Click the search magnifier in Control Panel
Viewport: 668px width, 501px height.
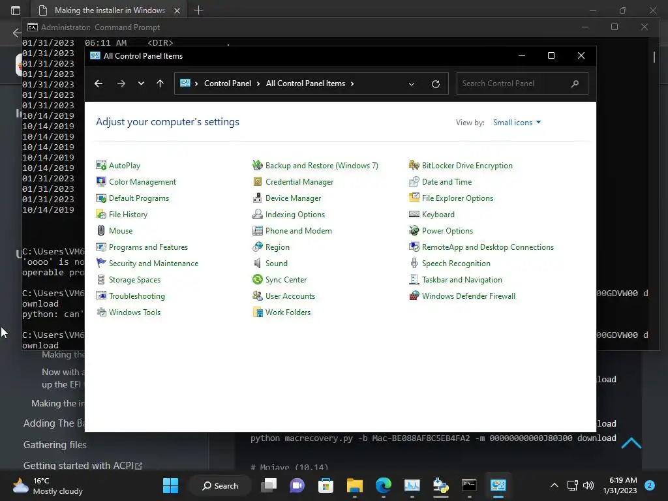click(575, 83)
